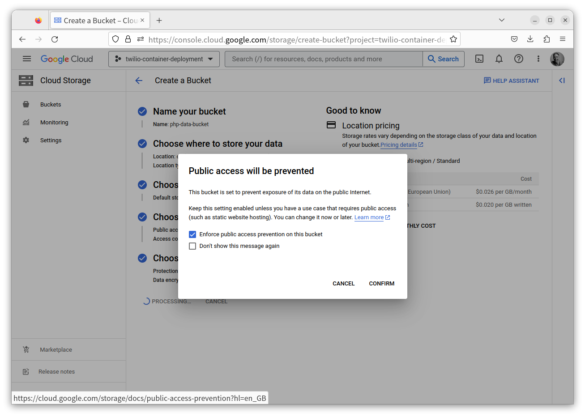Viewport: 585px width, 417px height.
Task: Open the Pricing details link
Action: click(401, 145)
